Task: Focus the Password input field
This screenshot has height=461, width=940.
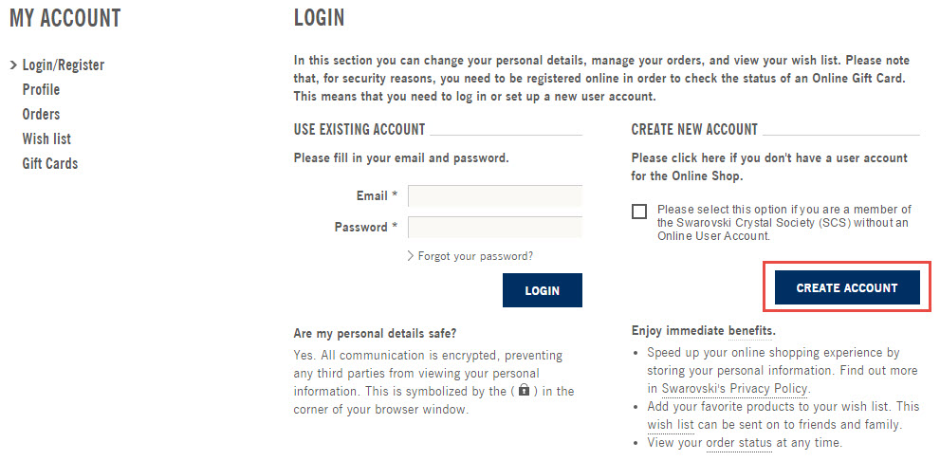Action: pyautogui.click(x=495, y=228)
